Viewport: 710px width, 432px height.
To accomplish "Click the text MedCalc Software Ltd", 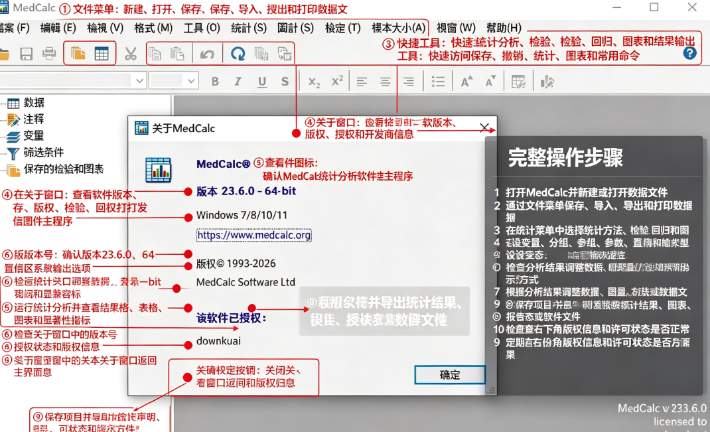I will coord(246,282).
